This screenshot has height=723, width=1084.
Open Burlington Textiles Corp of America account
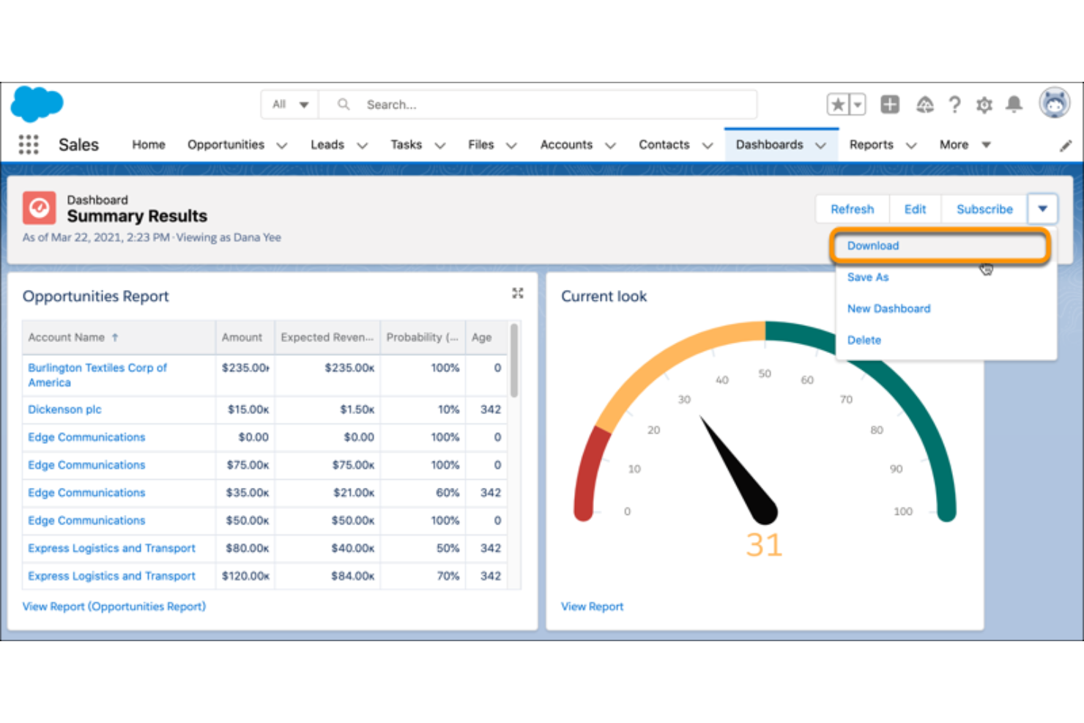click(x=97, y=375)
